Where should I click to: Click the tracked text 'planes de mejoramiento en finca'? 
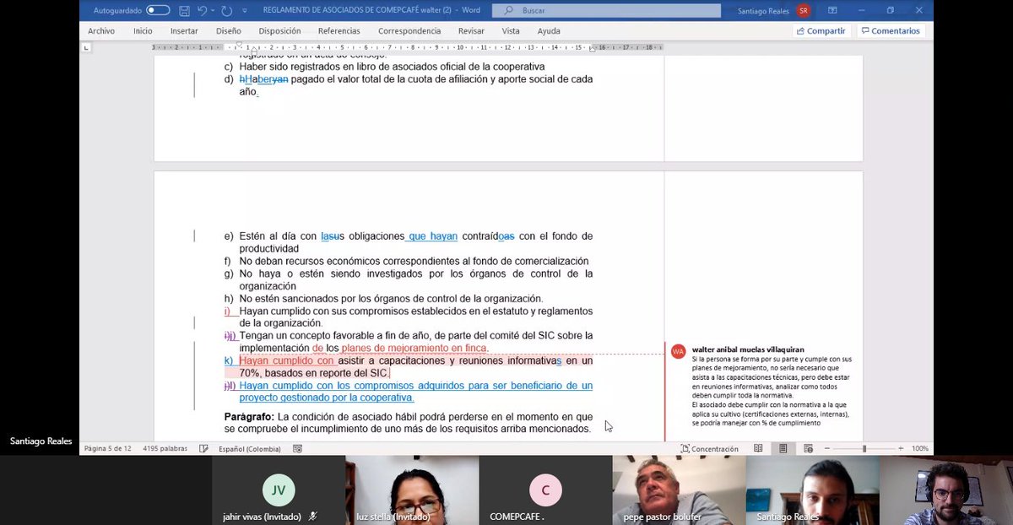[414, 348]
